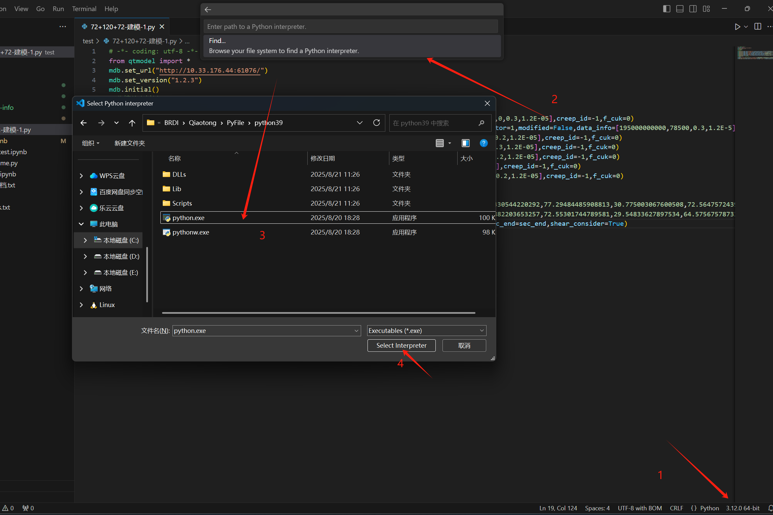The image size is (773, 515).
Task: Expand address bar path history dropdown
Action: (360, 123)
